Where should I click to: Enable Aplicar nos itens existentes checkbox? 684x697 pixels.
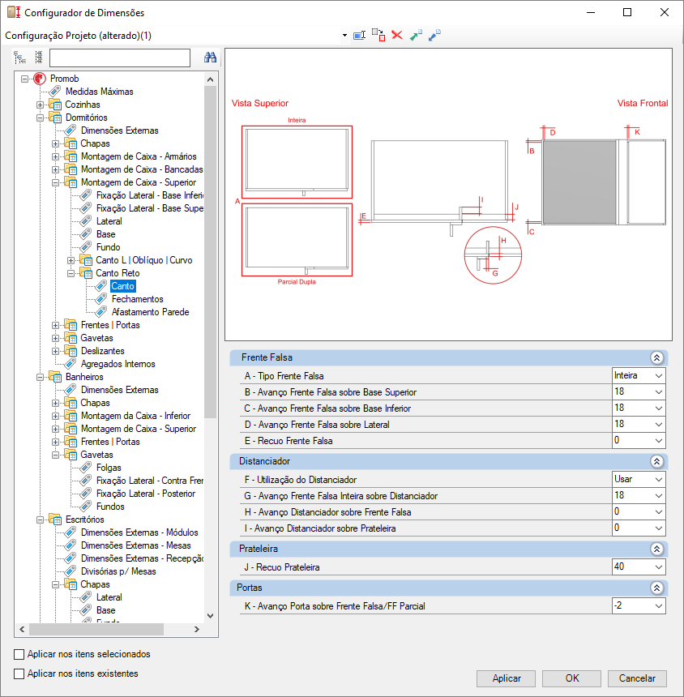click(19, 673)
